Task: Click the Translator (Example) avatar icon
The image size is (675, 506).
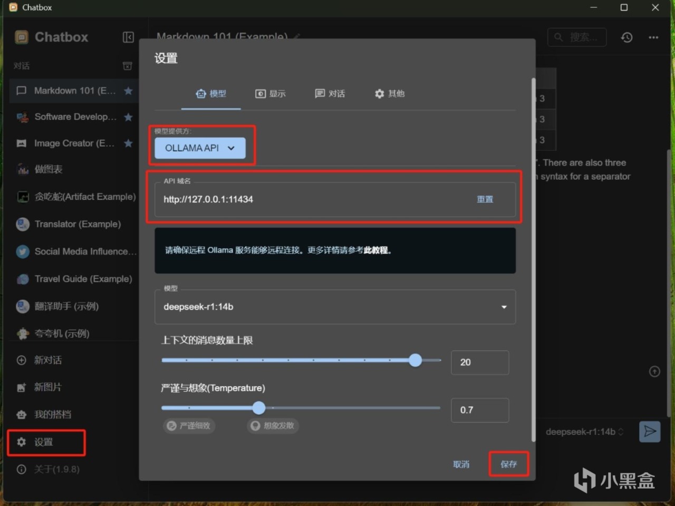Action: tap(23, 224)
